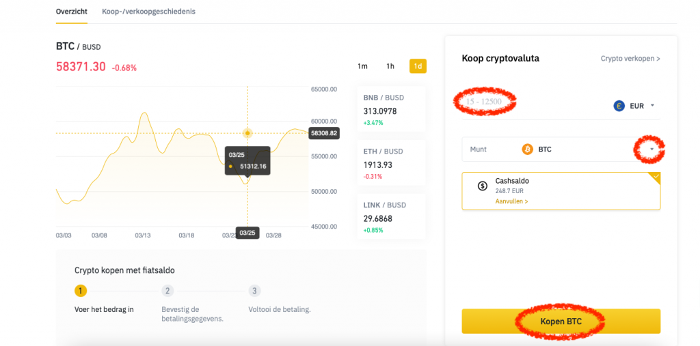This screenshot has height=346, width=700.
Task: Click the blue Euro currency icon
Action: 619,106
